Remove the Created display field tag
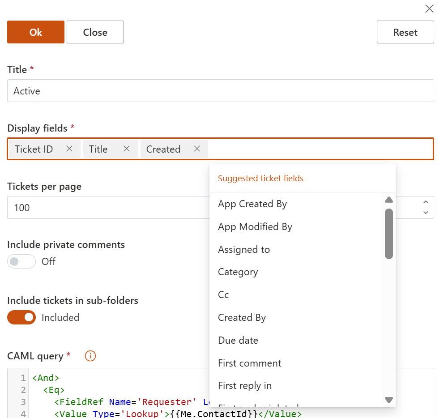Viewport: 444px width, 418px height. [x=197, y=149]
